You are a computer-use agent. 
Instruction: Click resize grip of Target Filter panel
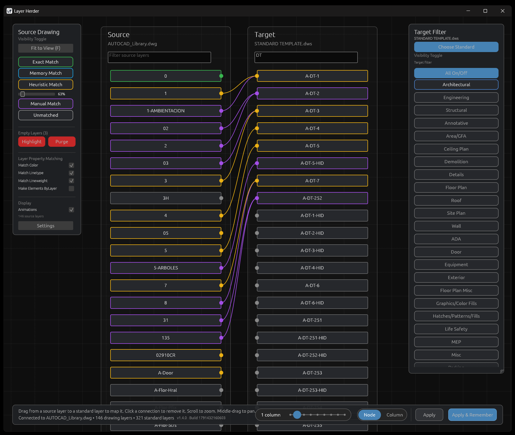click(501, 371)
